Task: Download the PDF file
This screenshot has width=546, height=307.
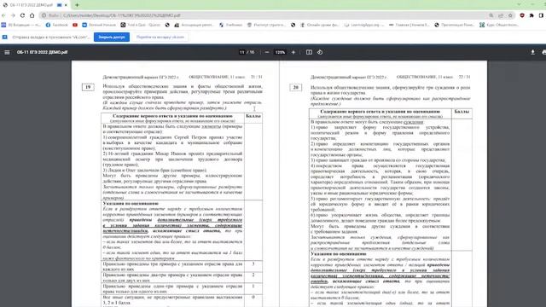Action: 532,52
